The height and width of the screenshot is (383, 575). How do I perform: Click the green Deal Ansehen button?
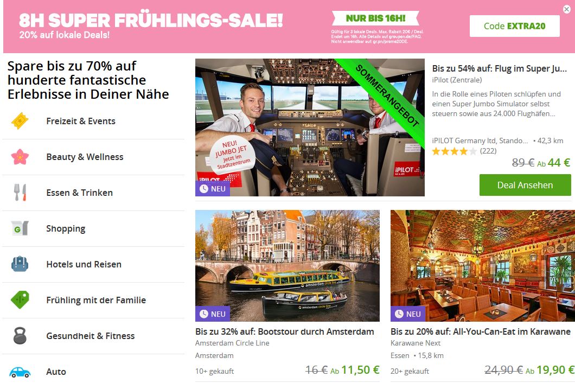tap(525, 186)
